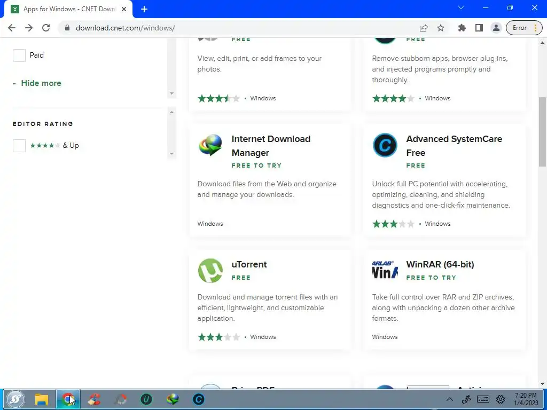Screen dimensions: 547x410
Task: Click the taskbar clock showing 7:20 PM
Action: [526, 399]
